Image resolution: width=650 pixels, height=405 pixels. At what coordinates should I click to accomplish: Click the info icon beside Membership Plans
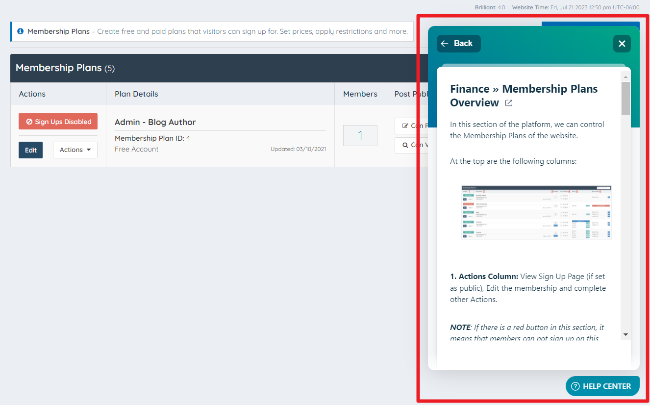[x=20, y=31]
